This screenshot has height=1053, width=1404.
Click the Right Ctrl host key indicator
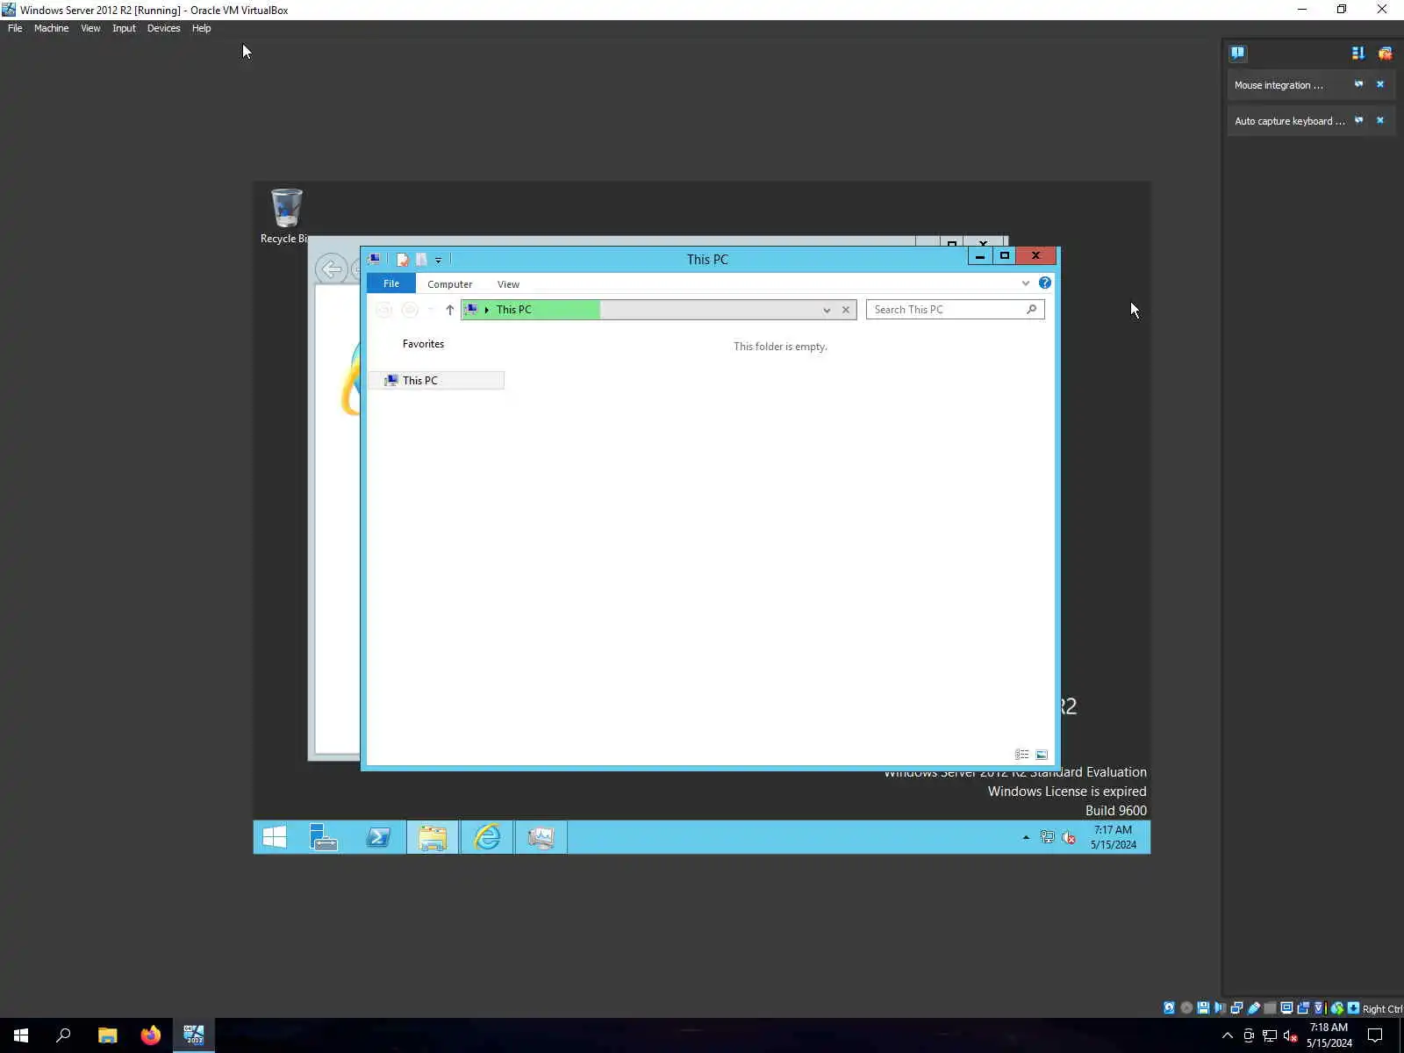[1382, 1009]
